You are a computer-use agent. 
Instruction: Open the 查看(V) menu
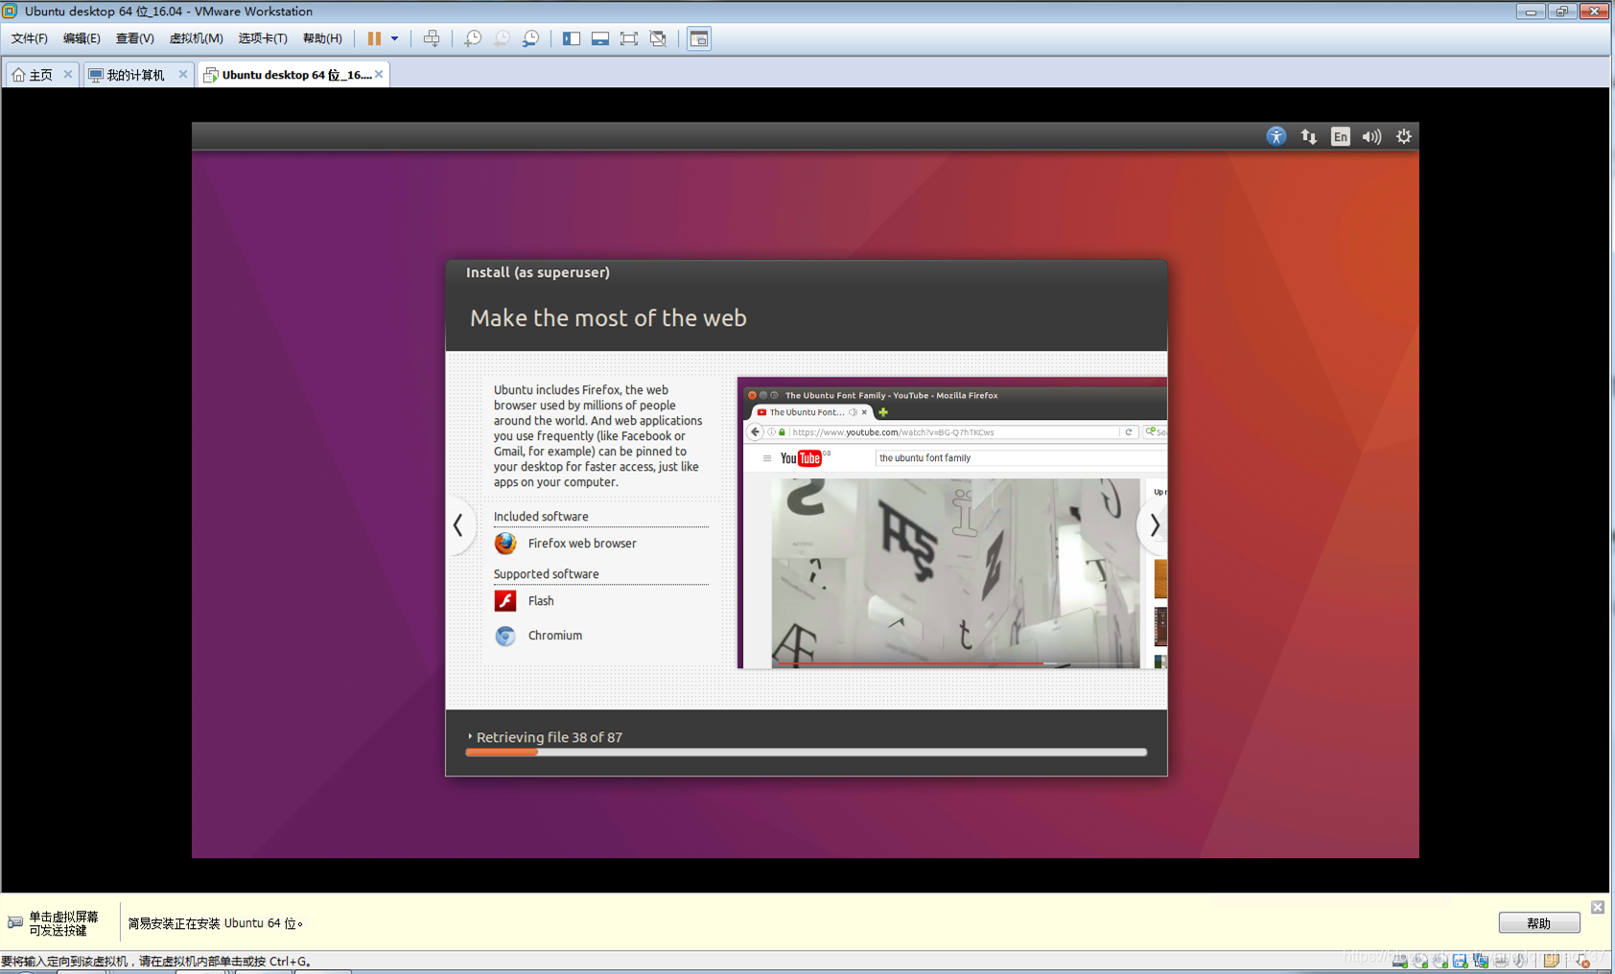click(134, 38)
